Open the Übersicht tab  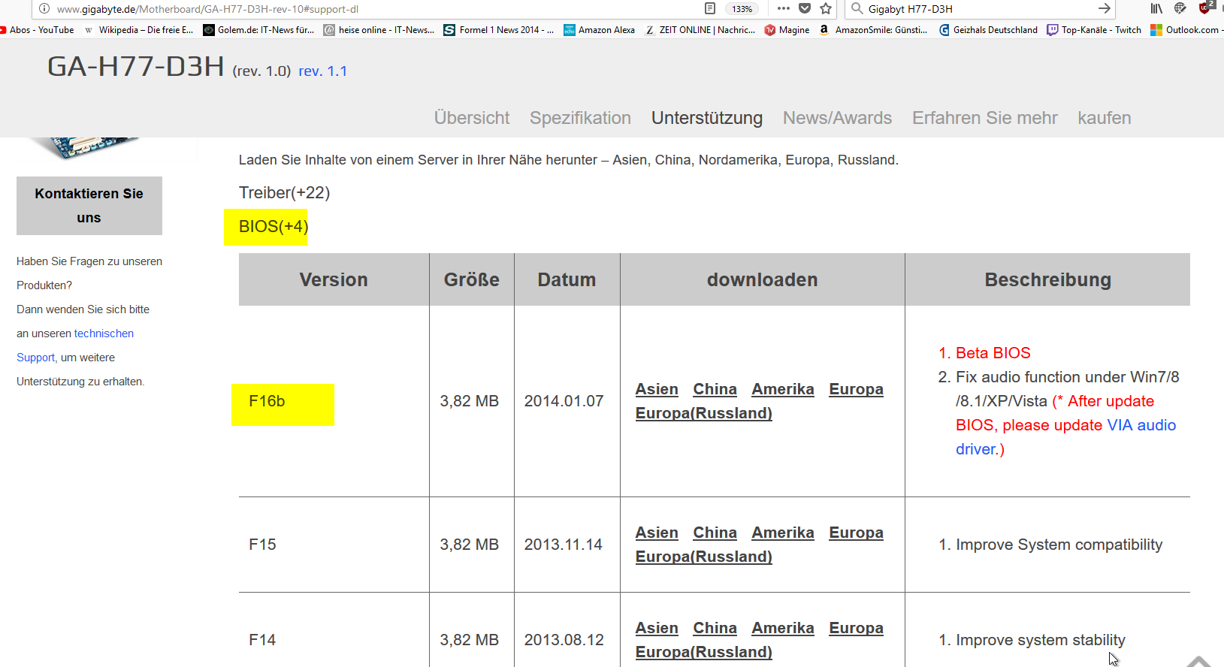[472, 118]
